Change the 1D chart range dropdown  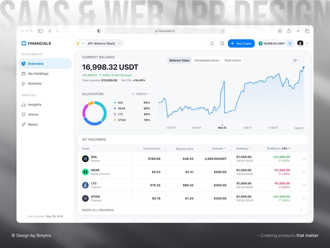[297, 60]
